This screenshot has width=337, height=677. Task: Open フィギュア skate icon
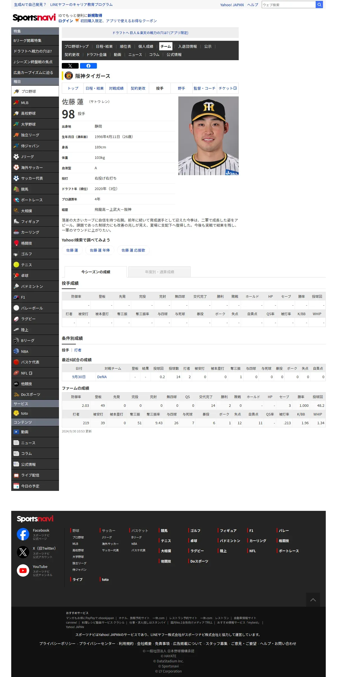(16, 222)
